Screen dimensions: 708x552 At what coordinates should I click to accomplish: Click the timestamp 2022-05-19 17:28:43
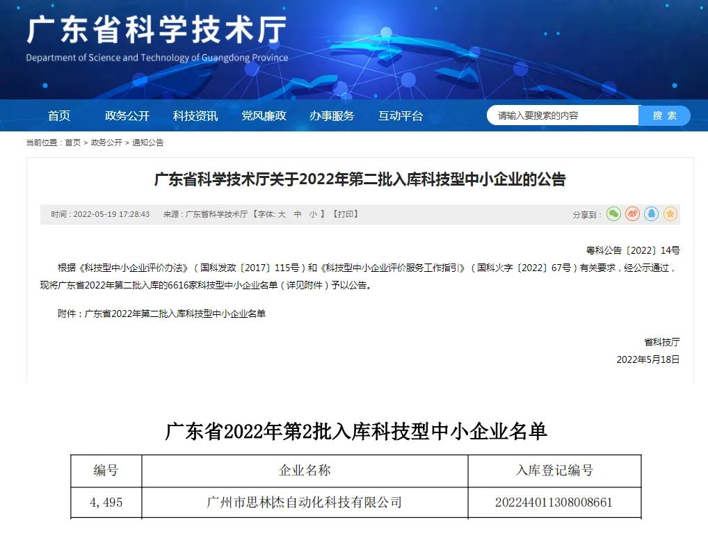click(111, 214)
